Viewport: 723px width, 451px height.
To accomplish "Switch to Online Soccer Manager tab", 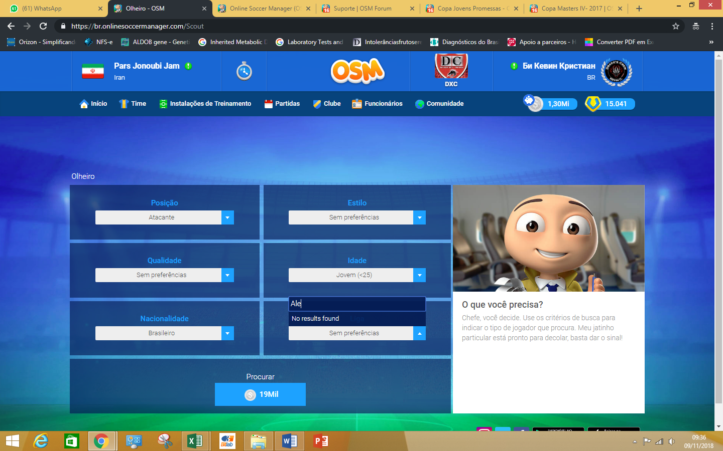I will [265, 9].
